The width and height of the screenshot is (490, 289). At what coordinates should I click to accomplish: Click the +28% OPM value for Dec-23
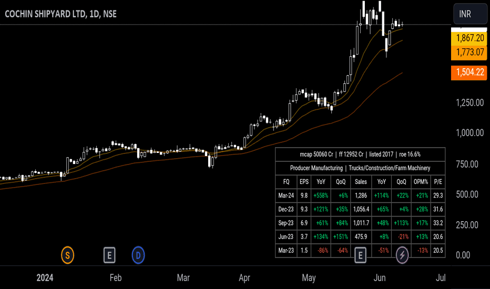pos(421,209)
